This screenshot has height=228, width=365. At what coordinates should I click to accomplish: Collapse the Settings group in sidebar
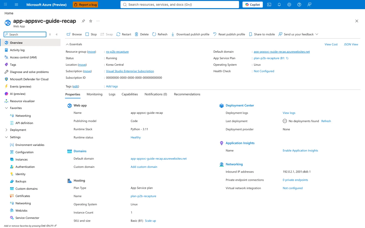coord(6,137)
